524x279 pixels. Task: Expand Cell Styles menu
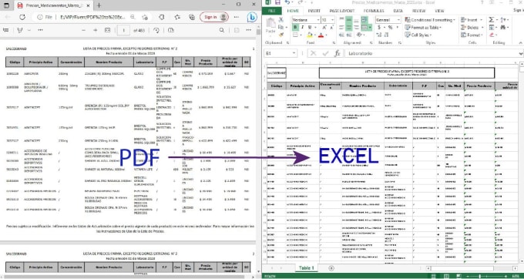pyautogui.click(x=418, y=35)
